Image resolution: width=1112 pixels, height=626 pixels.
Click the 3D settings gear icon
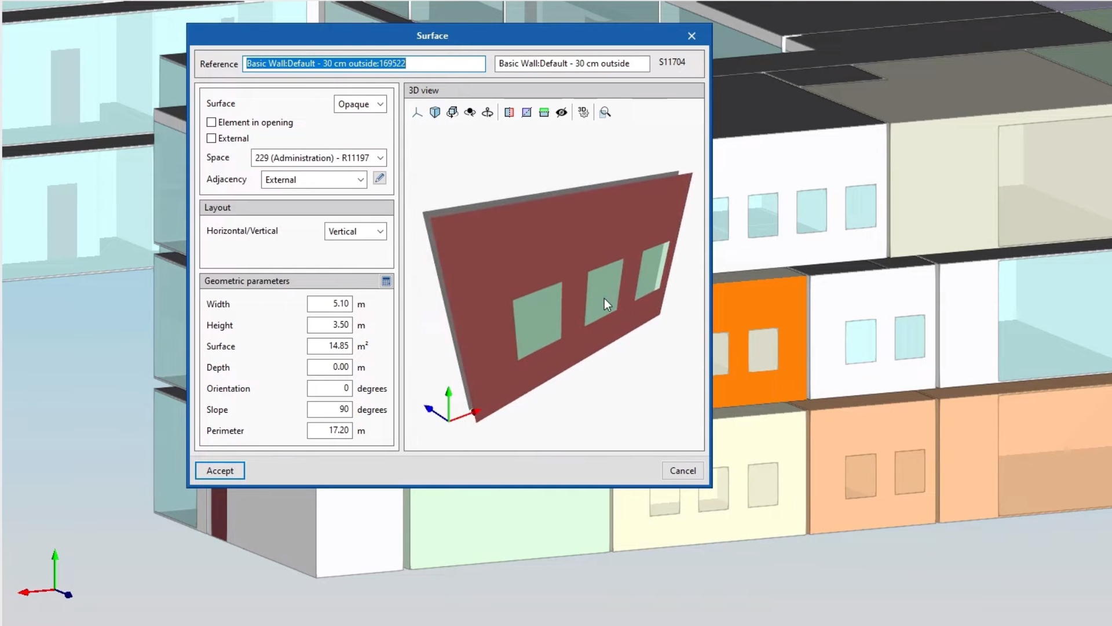point(583,112)
